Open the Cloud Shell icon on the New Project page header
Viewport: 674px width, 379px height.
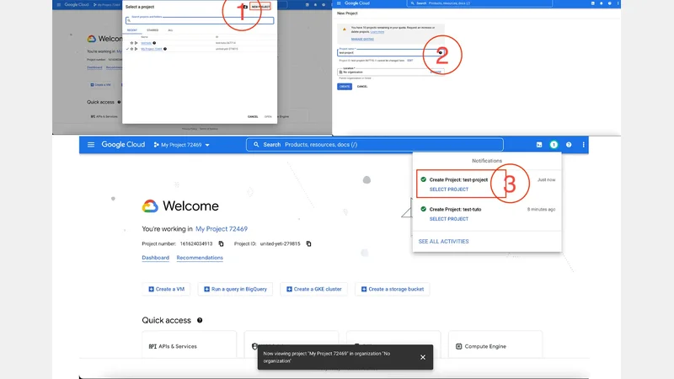(593, 3)
